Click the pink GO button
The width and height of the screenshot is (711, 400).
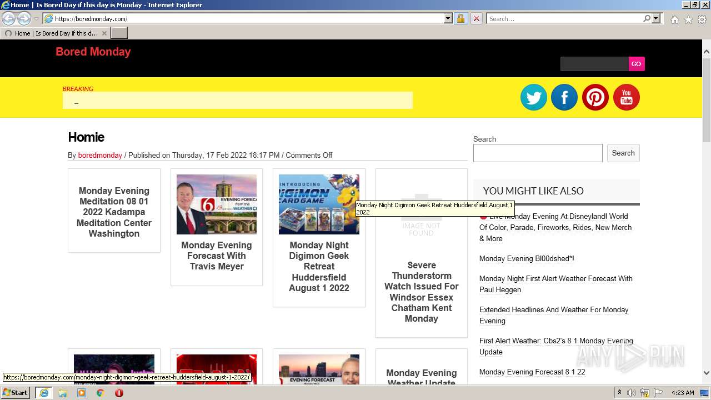tap(637, 64)
